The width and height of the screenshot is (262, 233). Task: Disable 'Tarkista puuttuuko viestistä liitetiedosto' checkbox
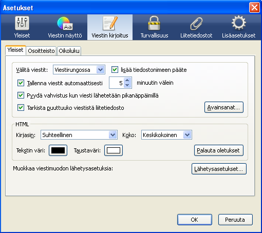click(21, 108)
